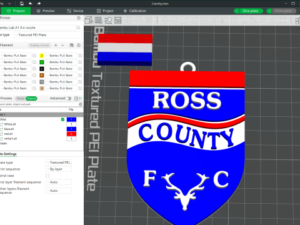Open Other layers filament sequence Auto dropdown
The image size is (300, 225).
59,191
